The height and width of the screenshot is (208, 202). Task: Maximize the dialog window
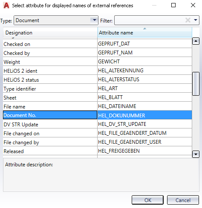click(173, 5)
